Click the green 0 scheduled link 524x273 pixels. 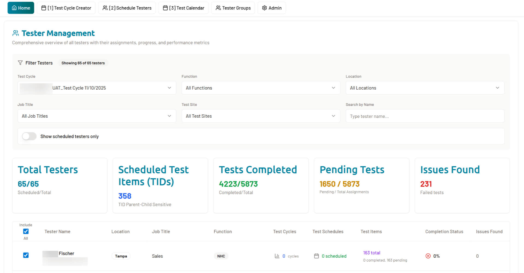[334, 256]
